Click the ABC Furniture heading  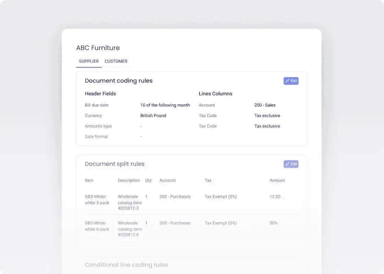tap(98, 48)
